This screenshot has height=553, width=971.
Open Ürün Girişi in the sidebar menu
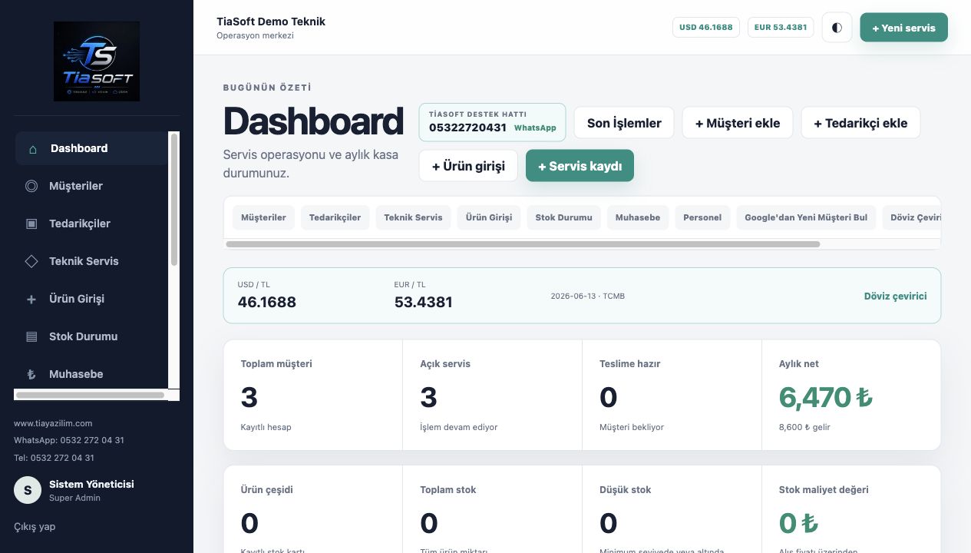click(x=91, y=299)
